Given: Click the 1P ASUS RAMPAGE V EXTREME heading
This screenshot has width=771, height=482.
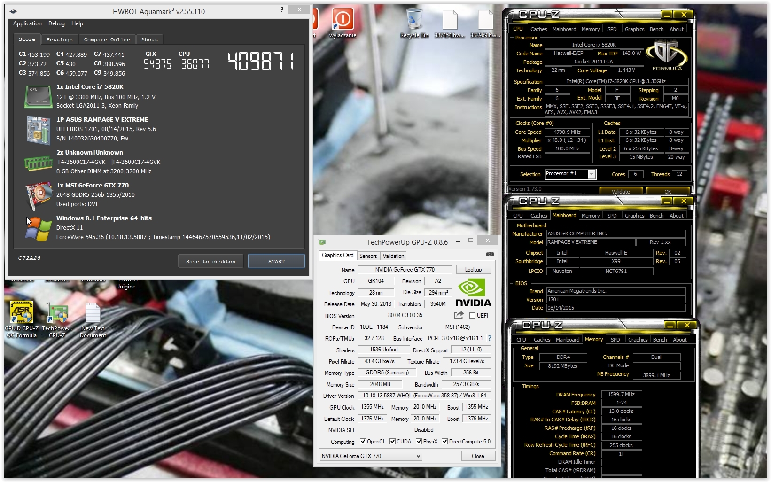Looking at the screenshot, I should coord(102,120).
